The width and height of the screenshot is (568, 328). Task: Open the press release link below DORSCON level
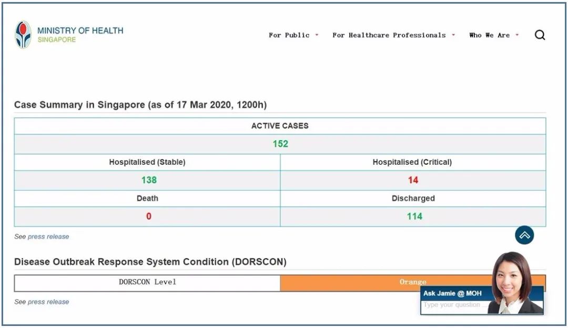(x=48, y=302)
